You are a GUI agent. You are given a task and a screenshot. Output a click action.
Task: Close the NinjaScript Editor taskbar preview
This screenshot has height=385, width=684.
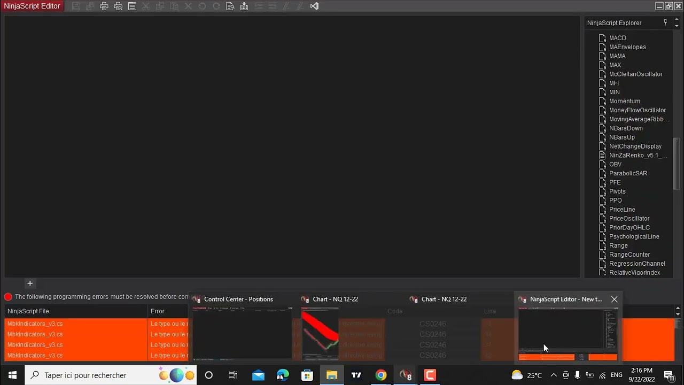point(614,299)
